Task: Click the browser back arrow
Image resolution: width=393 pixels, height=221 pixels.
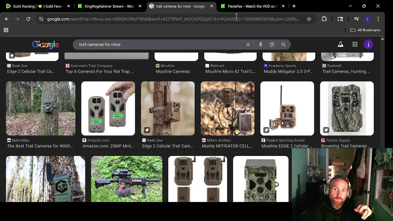Action: [x=7, y=19]
